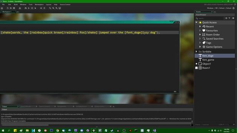
Task: Open the Marketplace menu
Action: coord(39,4)
